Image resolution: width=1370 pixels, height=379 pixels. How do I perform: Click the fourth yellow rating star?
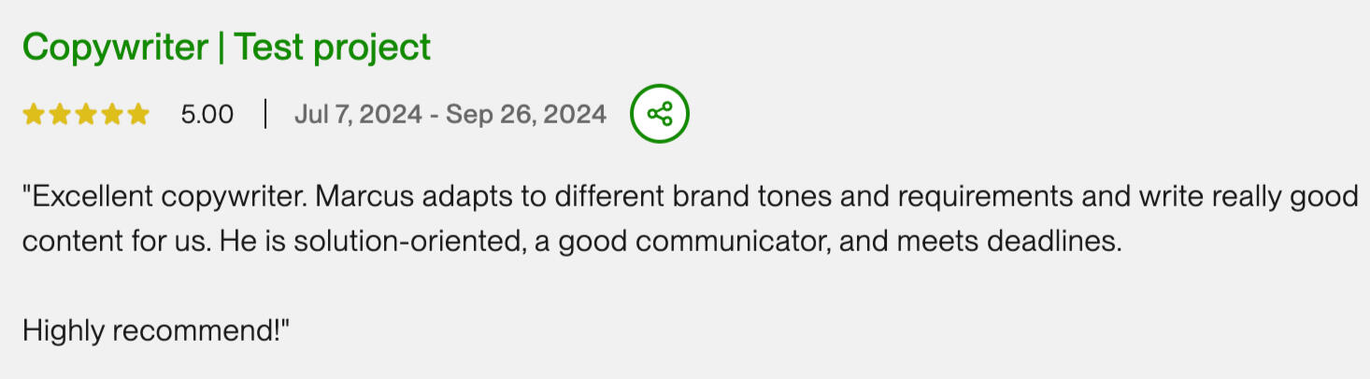pyautogui.click(x=111, y=115)
